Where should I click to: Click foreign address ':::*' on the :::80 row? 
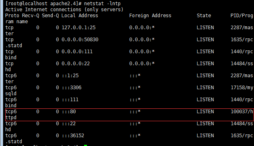point(135,112)
